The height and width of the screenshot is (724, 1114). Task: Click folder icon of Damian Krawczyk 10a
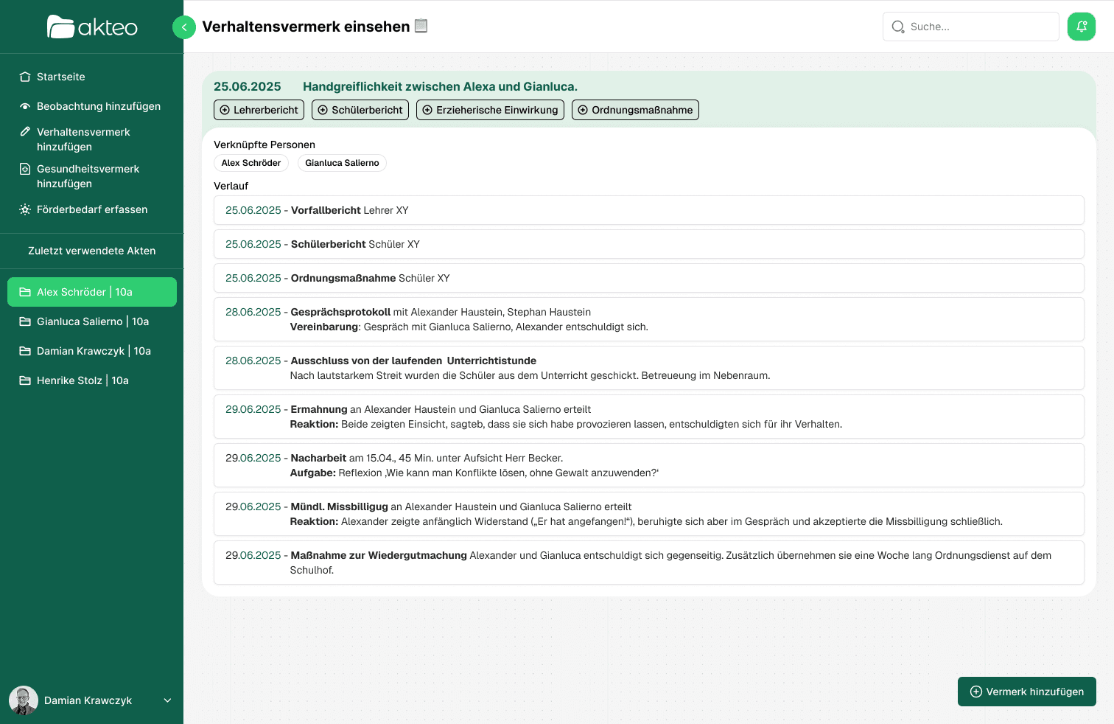[x=25, y=351]
